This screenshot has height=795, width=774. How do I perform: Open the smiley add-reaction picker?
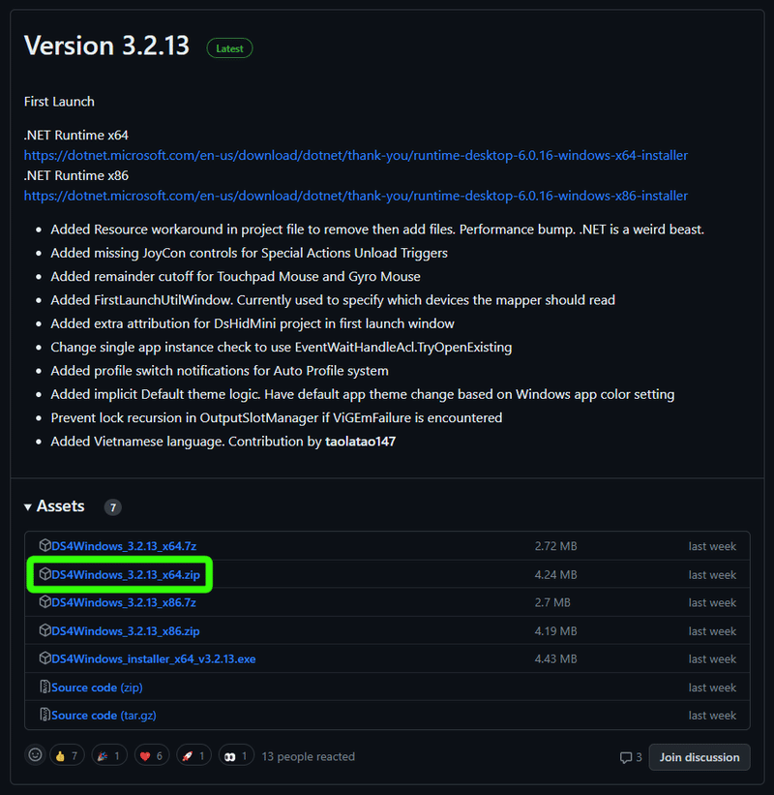click(35, 755)
